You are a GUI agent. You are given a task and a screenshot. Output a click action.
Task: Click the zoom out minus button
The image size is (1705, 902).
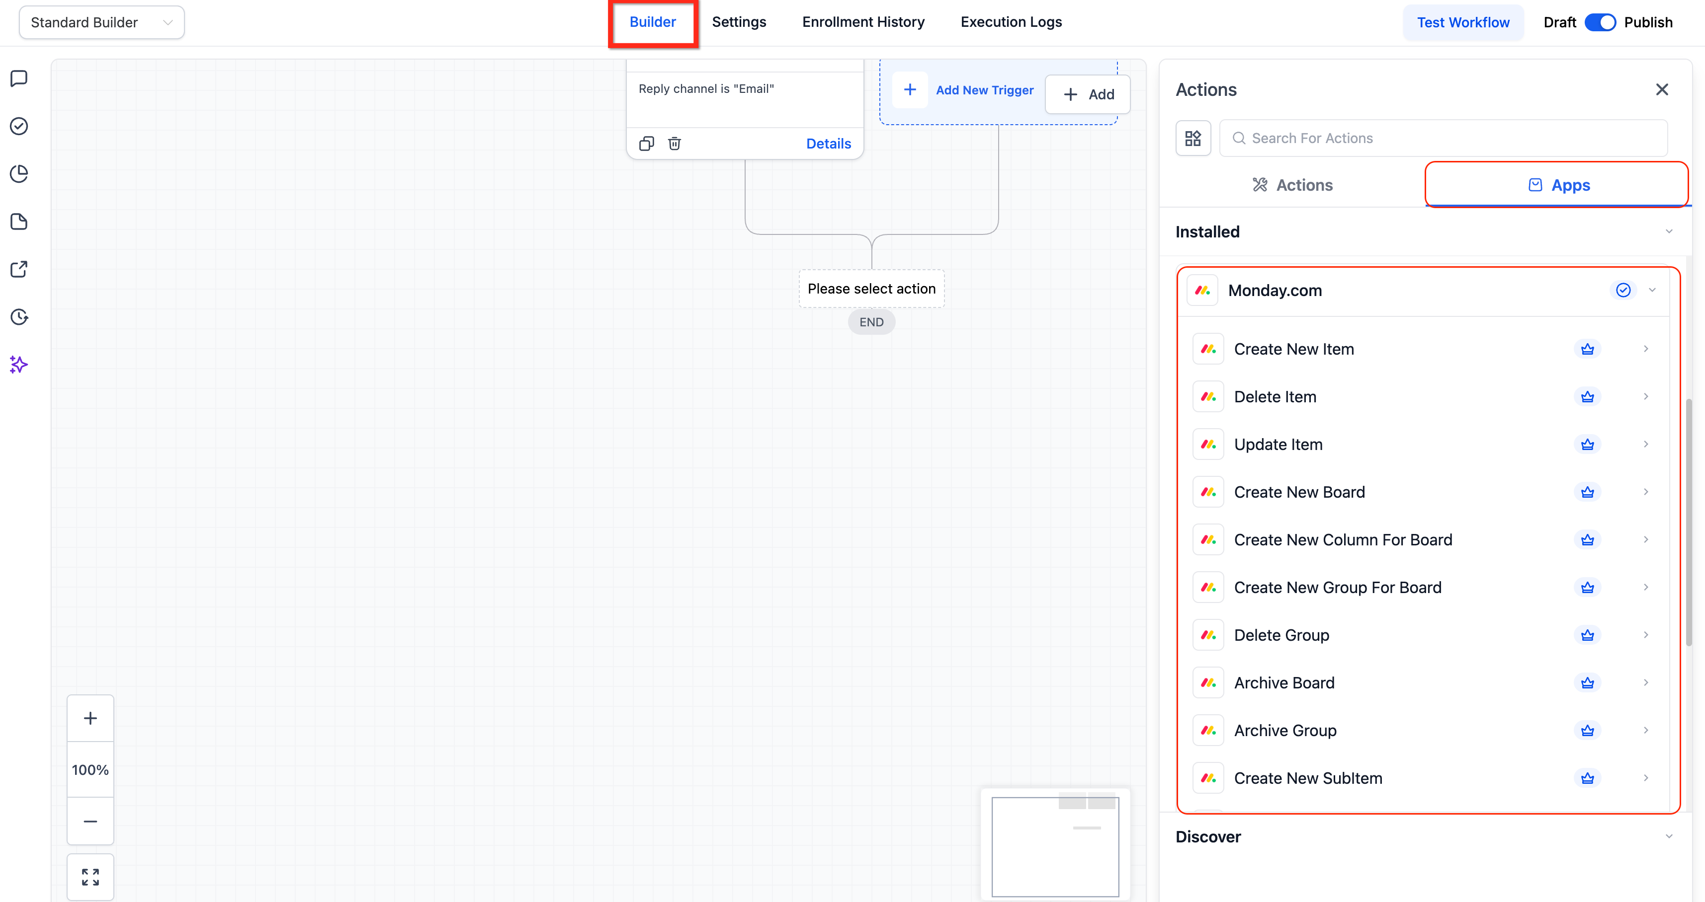point(90,822)
